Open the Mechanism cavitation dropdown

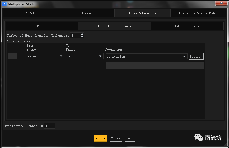click(x=146, y=56)
